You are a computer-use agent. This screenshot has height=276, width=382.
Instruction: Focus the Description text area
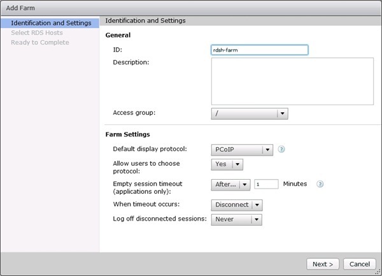(292, 81)
